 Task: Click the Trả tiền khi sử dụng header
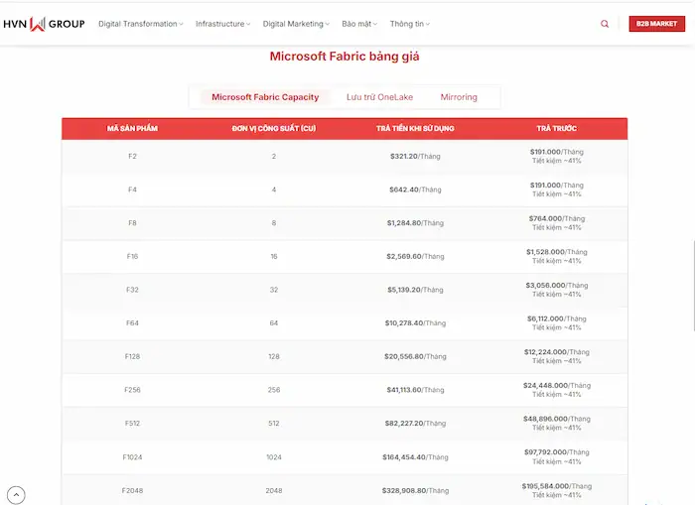click(x=415, y=129)
